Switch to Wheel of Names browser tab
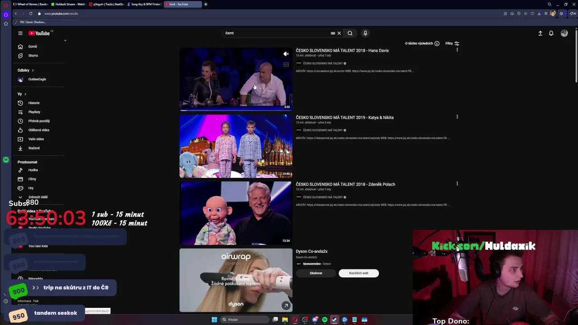 point(30,4)
